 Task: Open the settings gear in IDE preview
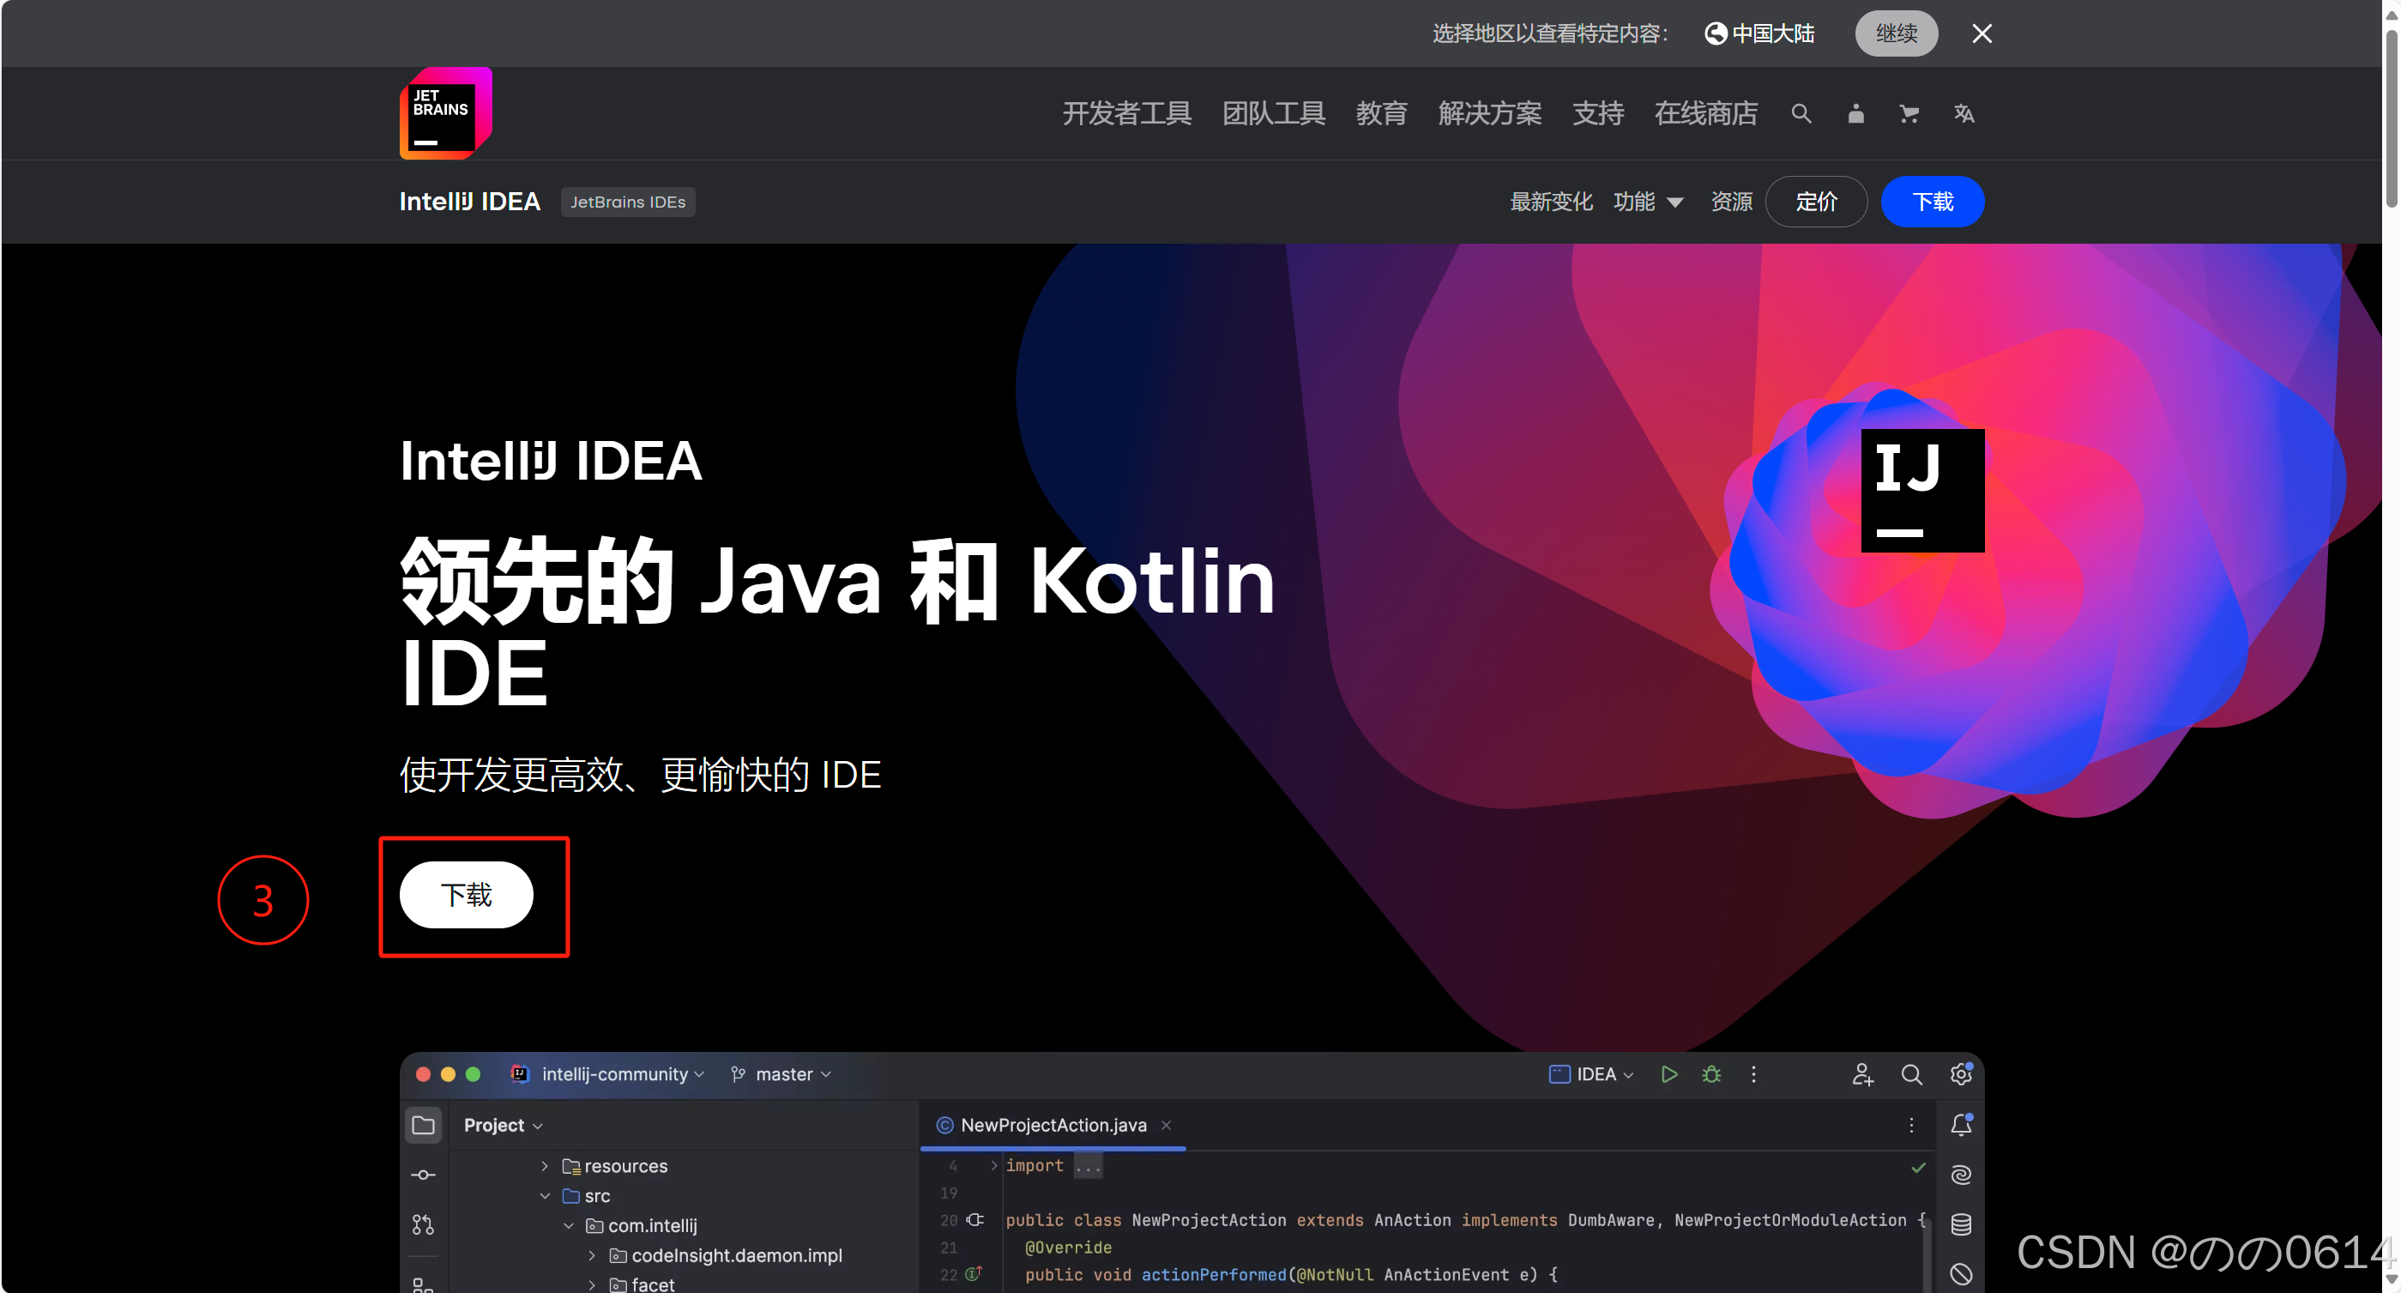coord(1961,1074)
